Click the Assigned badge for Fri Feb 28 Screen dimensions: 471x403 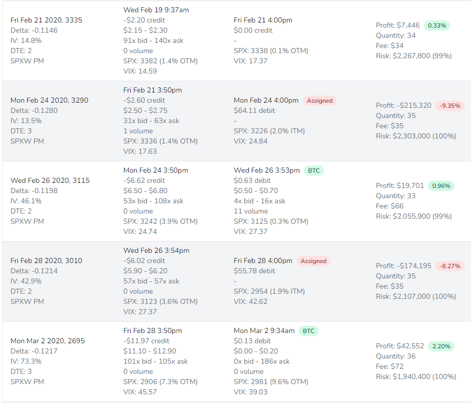[314, 261]
